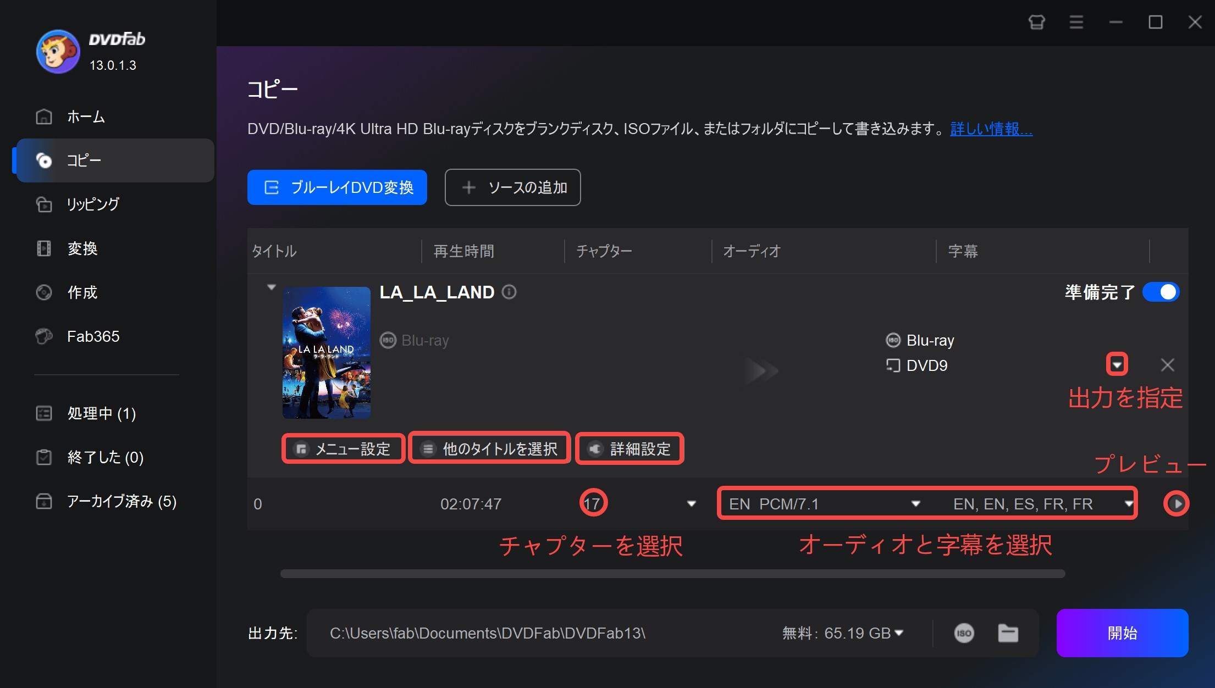Choose output folder icon
This screenshot has width=1215, height=688.
point(1008,633)
